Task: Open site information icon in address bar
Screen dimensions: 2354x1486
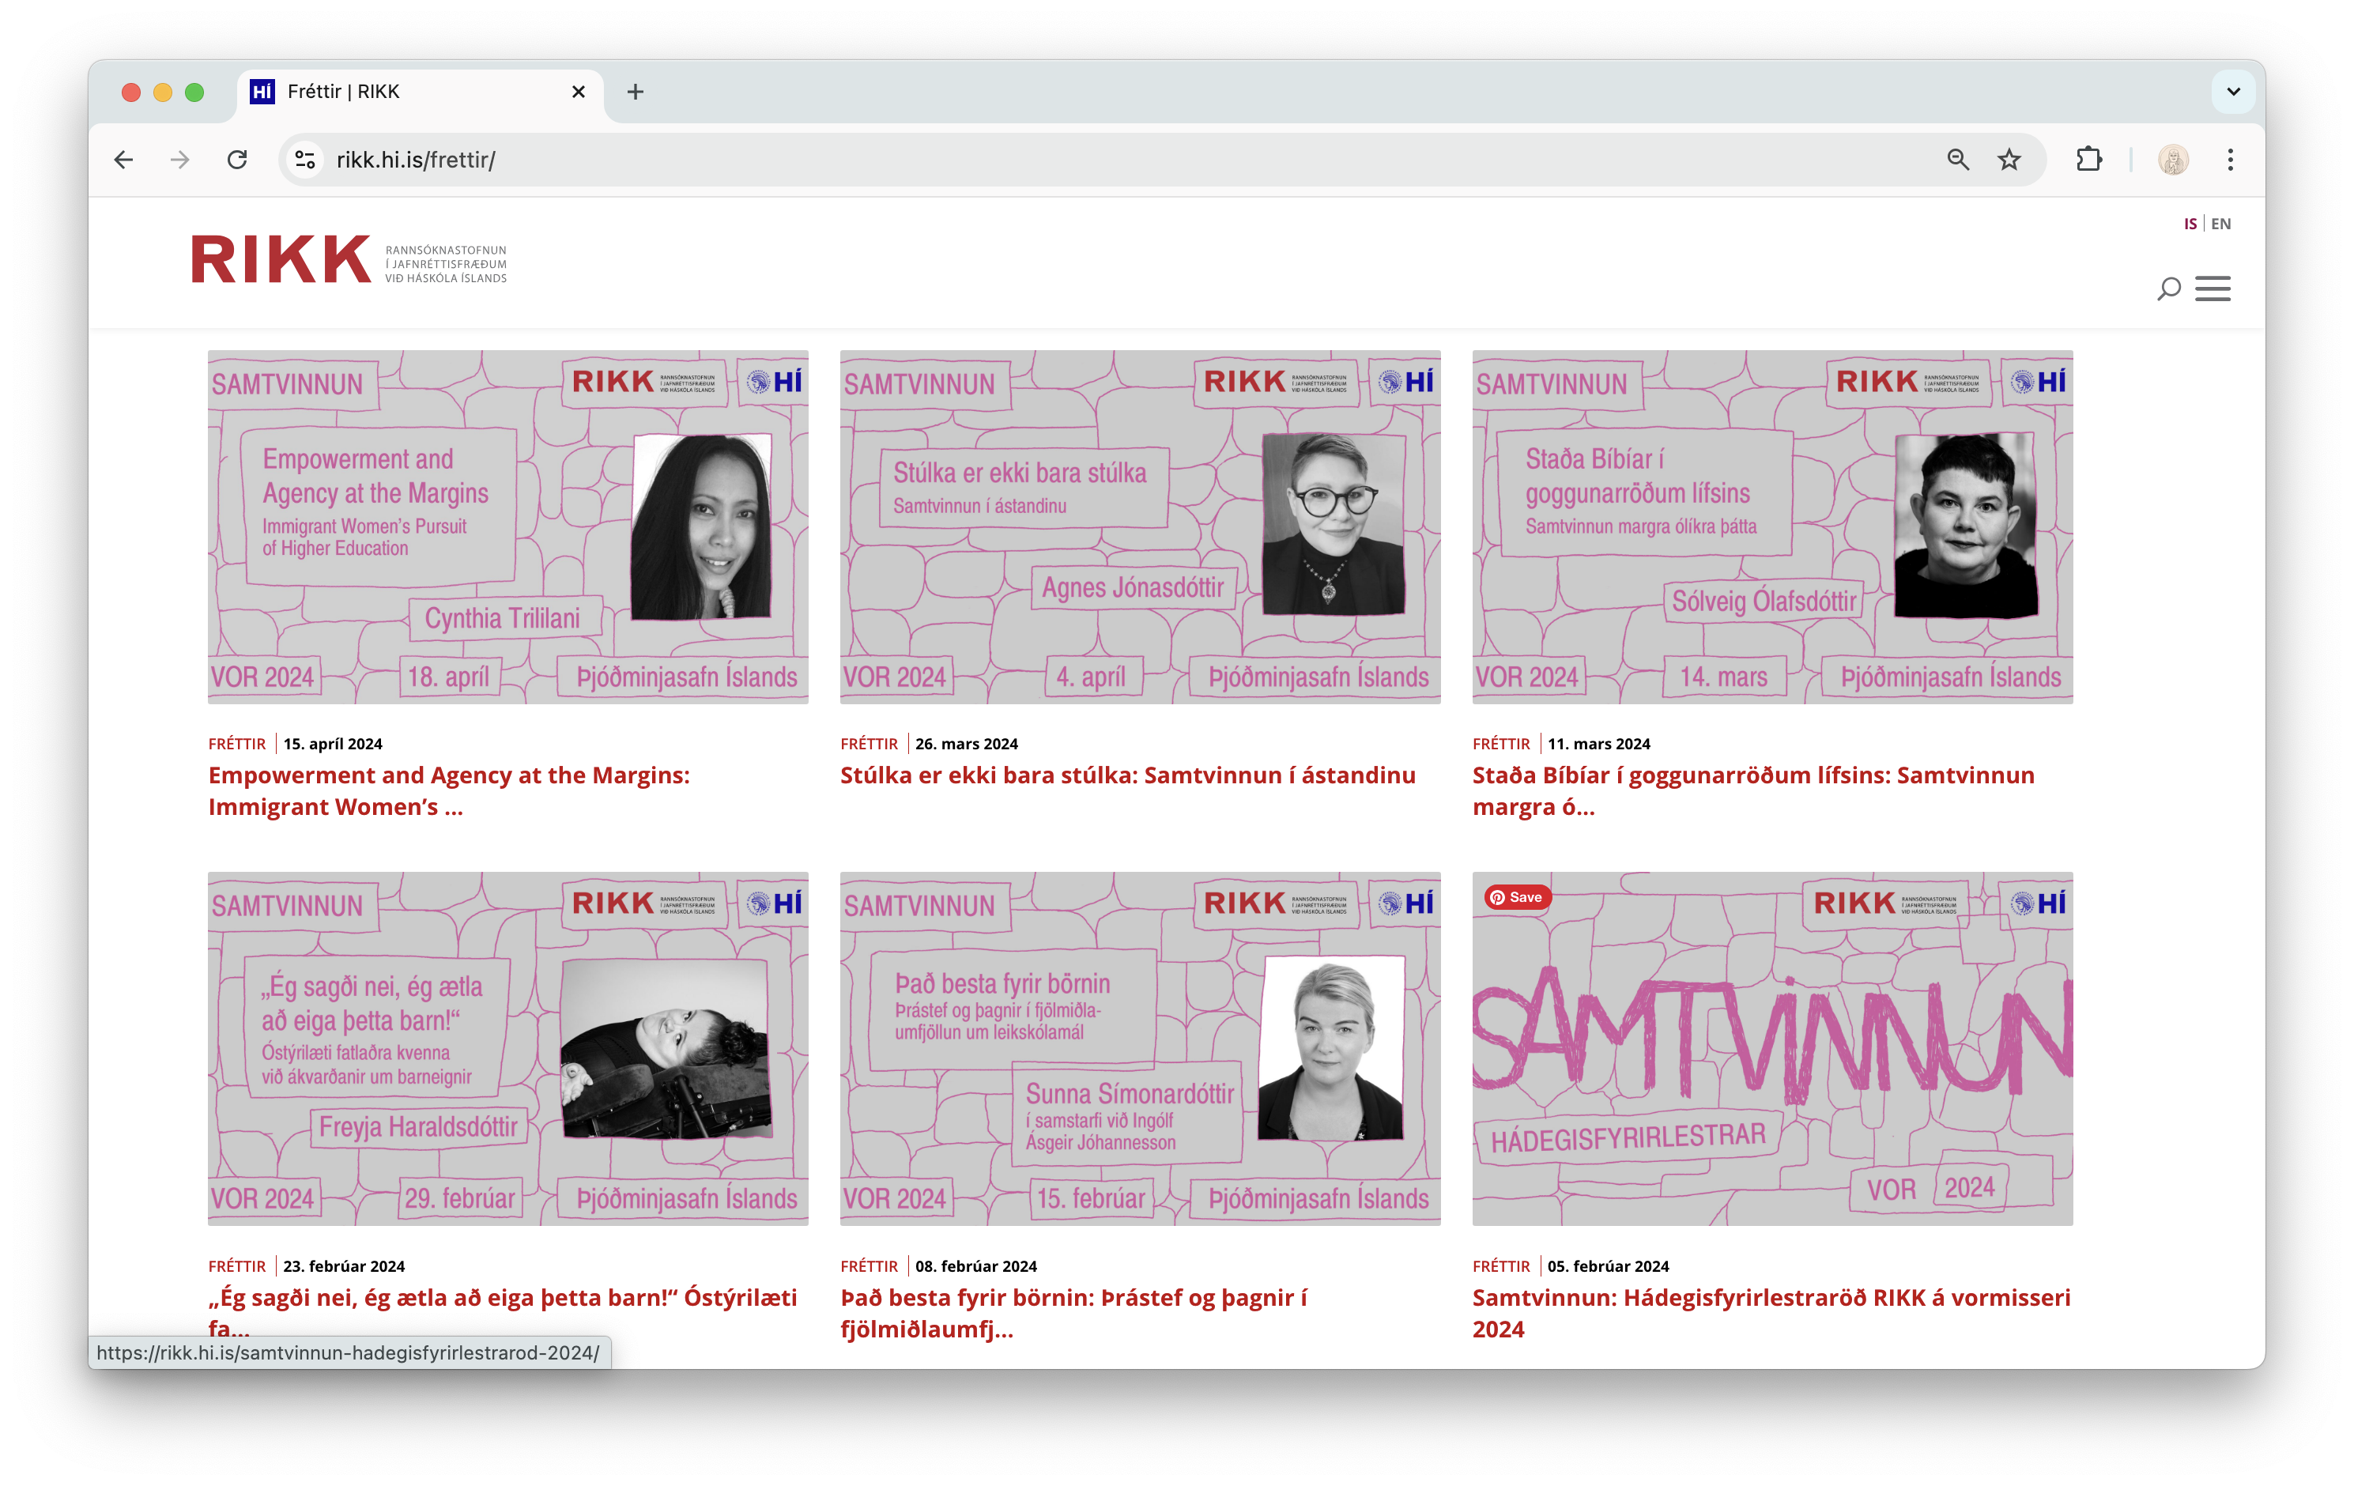Action: tap(305, 160)
